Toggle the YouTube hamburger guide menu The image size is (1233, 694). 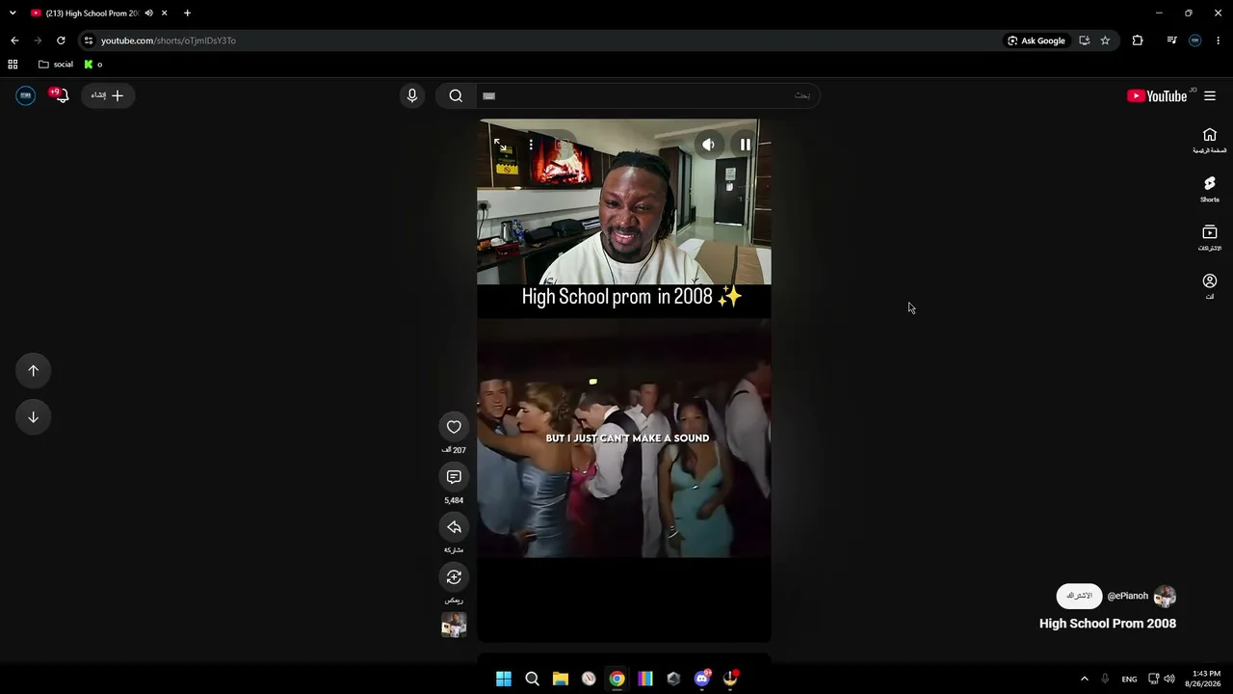coord(1210,95)
